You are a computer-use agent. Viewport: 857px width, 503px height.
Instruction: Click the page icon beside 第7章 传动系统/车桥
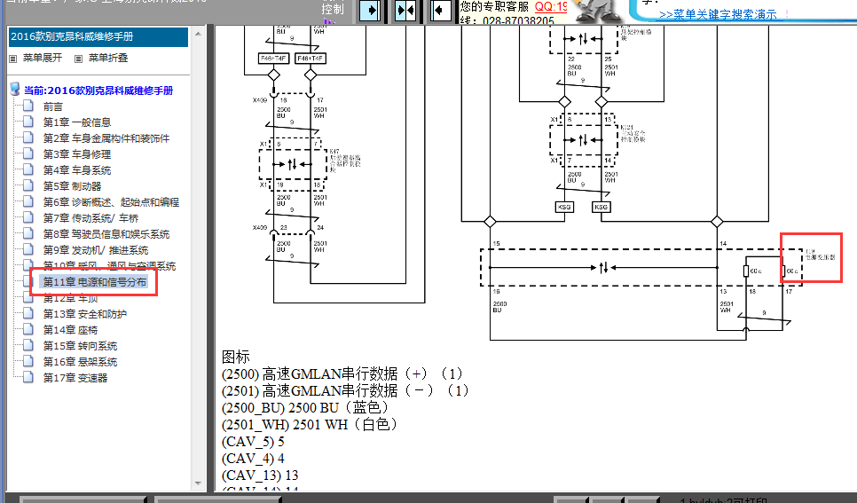(28, 217)
